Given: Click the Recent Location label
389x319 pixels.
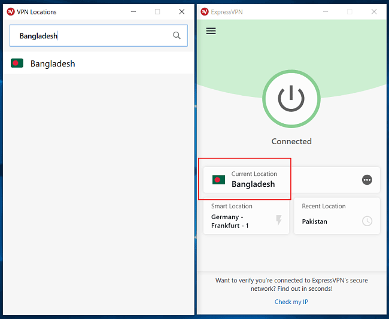Looking at the screenshot, I should pos(324,206).
